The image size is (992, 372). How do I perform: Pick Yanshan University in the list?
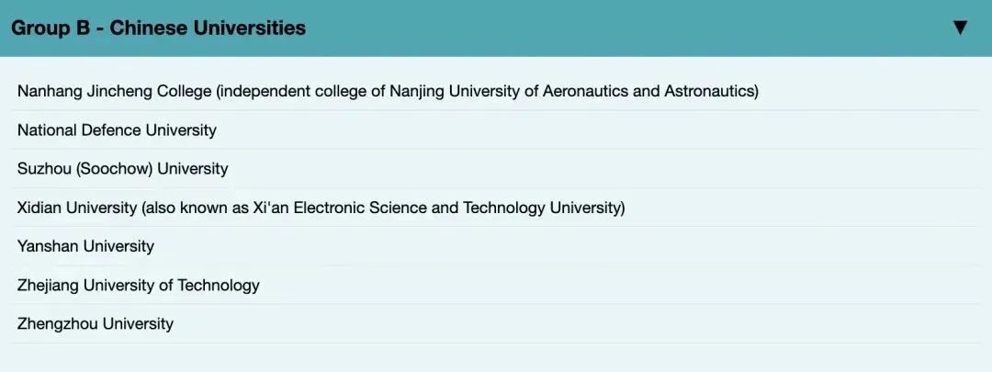(85, 246)
